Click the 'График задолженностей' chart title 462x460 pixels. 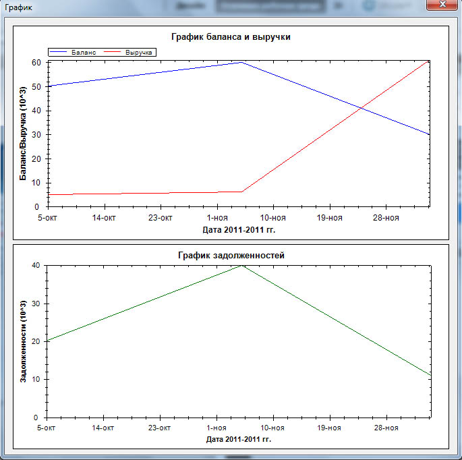click(x=231, y=255)
